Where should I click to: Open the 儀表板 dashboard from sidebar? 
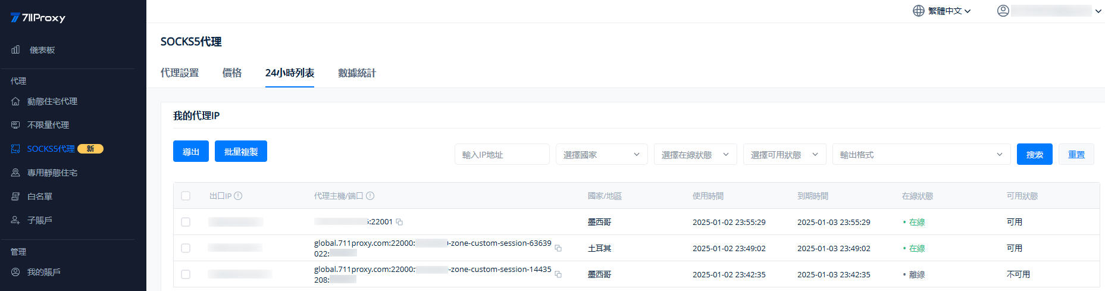pyautogui.click(x=42, y=50)
